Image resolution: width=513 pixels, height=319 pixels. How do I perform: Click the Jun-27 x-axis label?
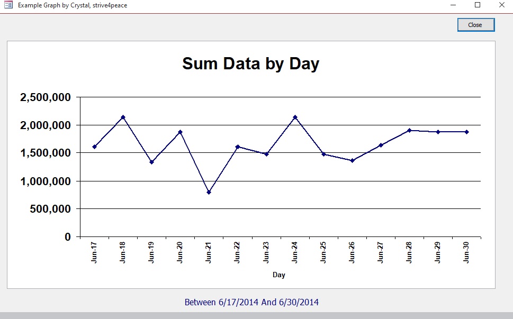pyautogui.click(x=380, y=252)
